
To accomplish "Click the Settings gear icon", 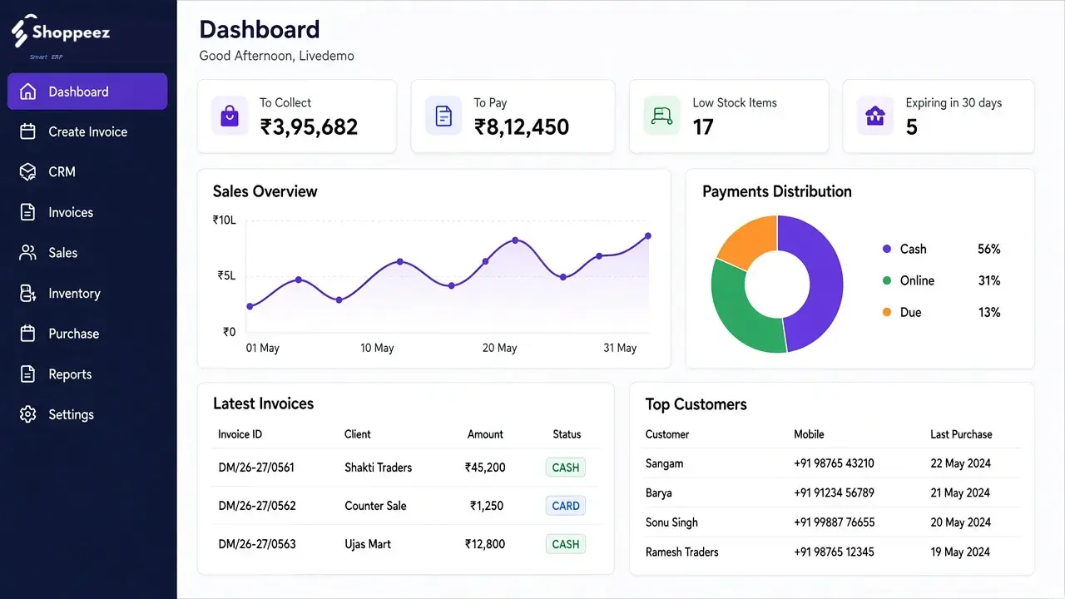I will [28, 414].
